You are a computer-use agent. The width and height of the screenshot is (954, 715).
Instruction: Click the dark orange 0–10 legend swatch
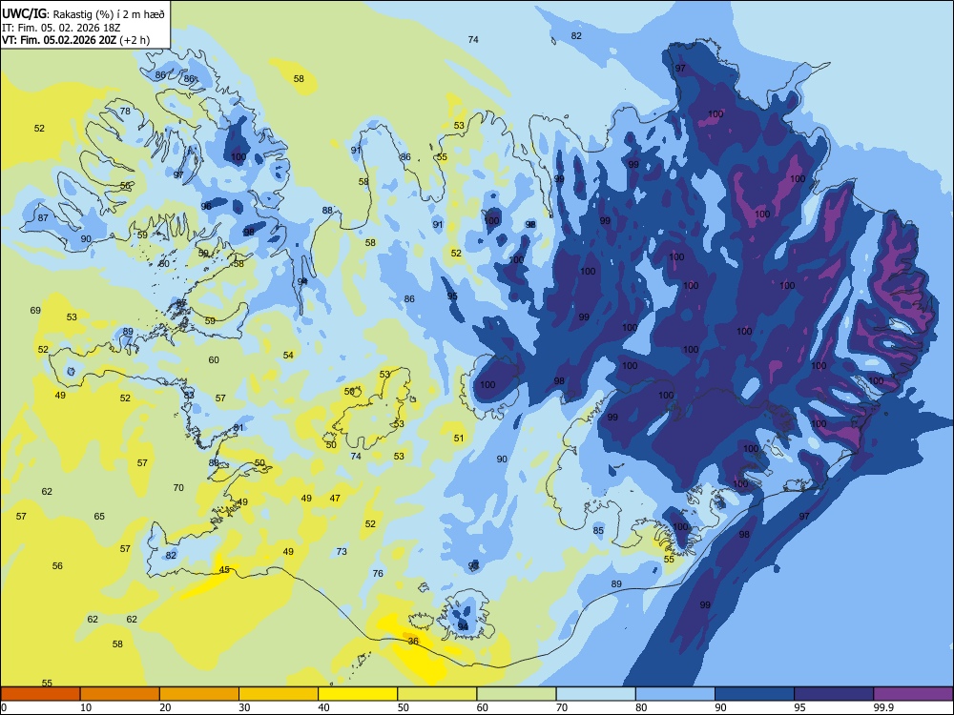click(x=41, y=694)
